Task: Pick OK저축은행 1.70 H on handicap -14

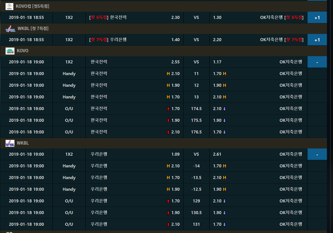Action: (x=258, y=166)
